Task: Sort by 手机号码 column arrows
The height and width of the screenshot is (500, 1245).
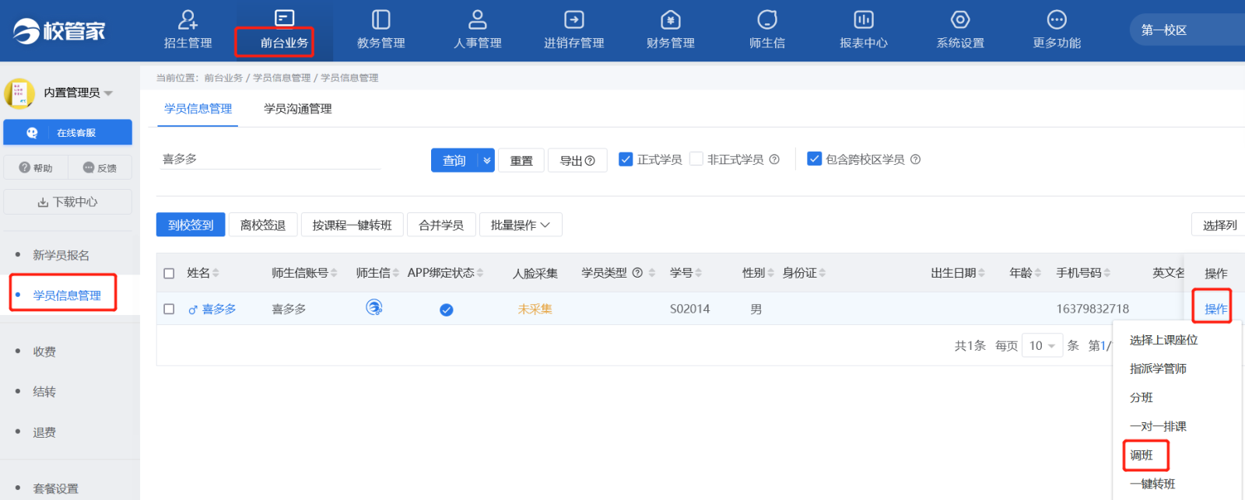Action: point(1106,273)
